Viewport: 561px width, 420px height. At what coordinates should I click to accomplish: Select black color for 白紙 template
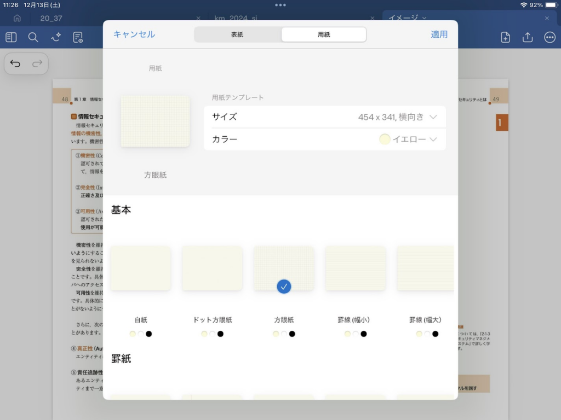(149, 334)
